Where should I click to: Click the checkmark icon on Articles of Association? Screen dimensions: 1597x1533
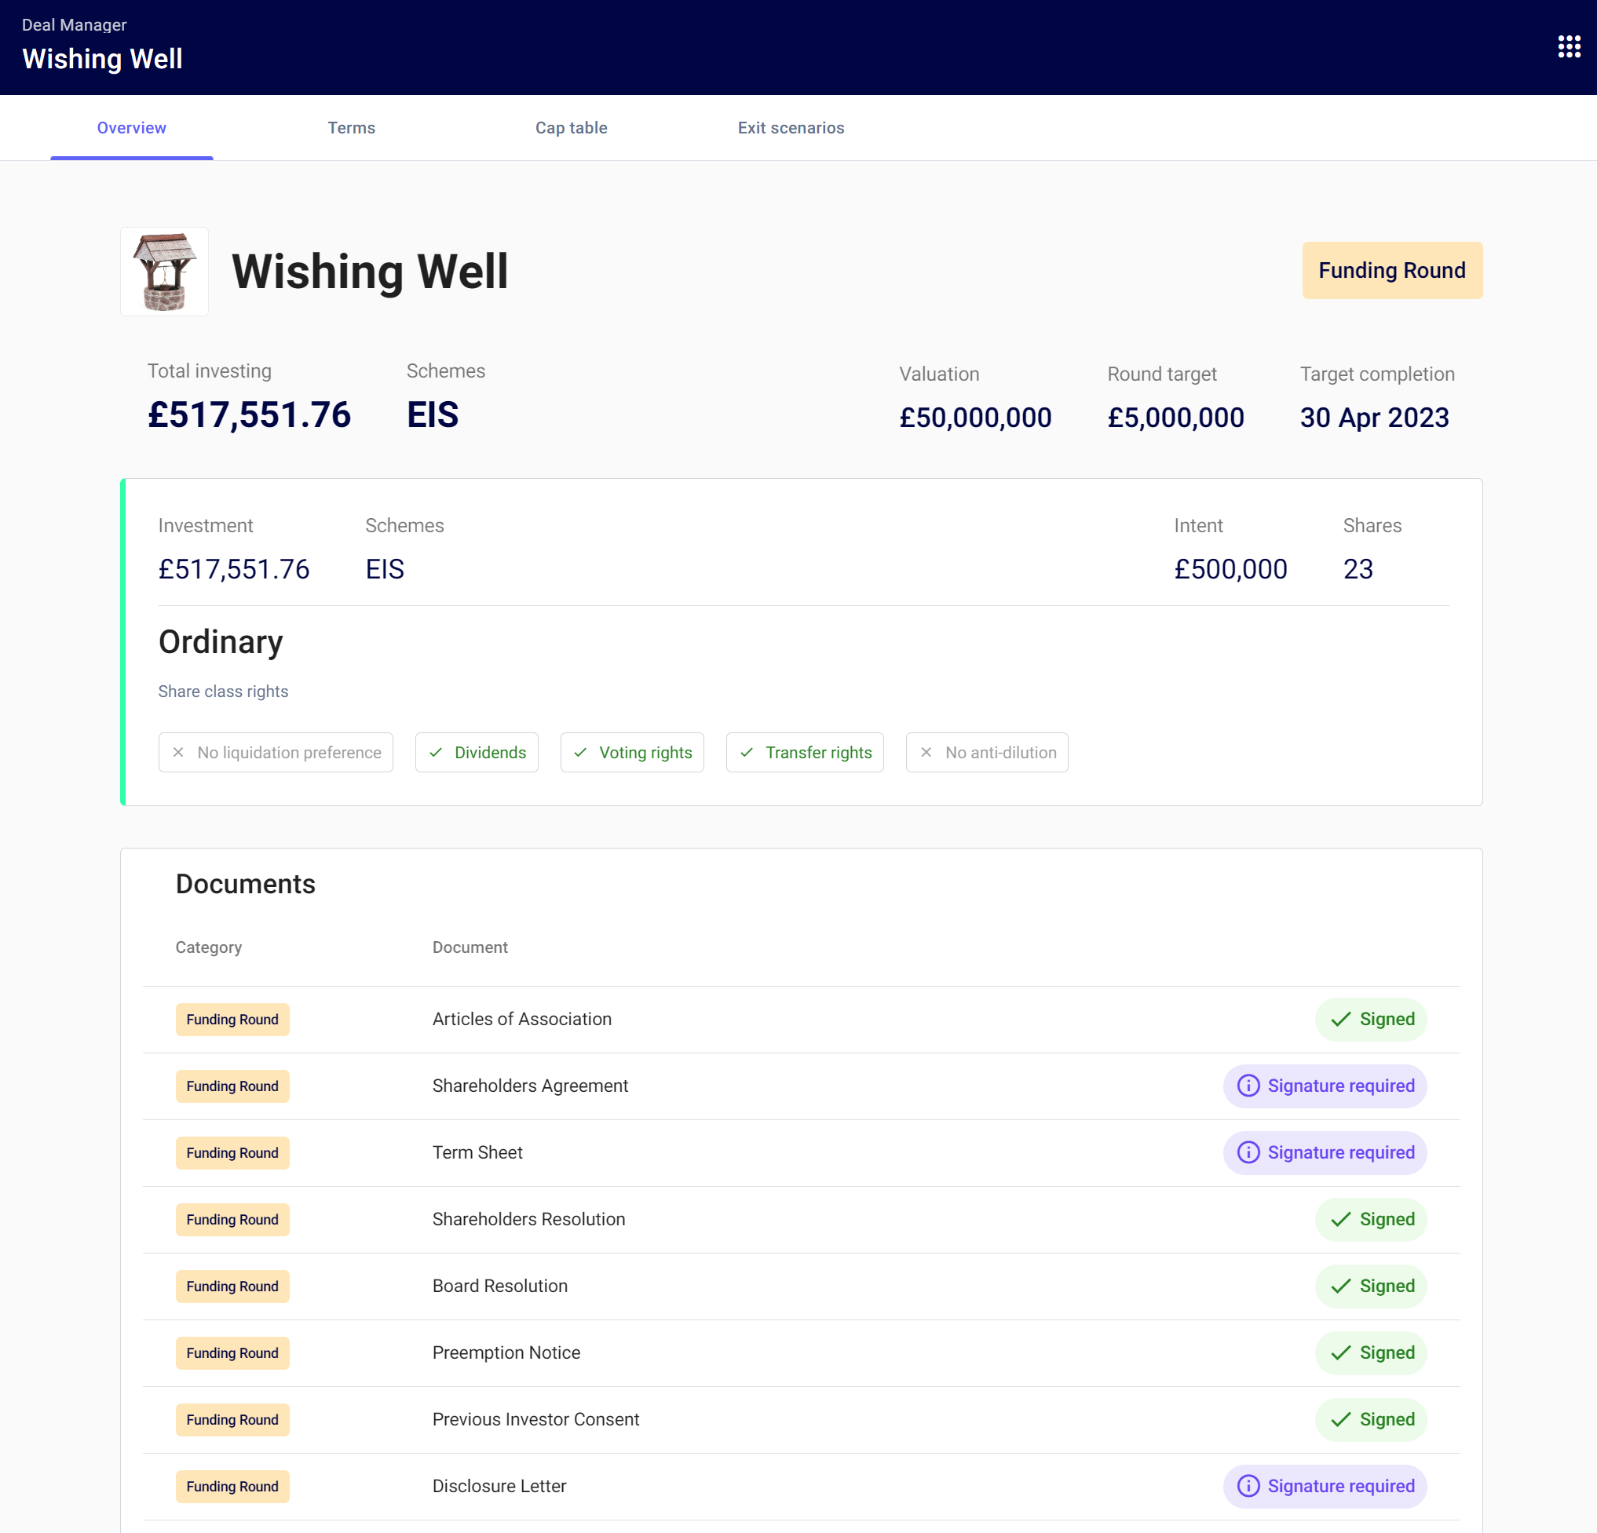pyautogui.click(x=1341, y=1019)
